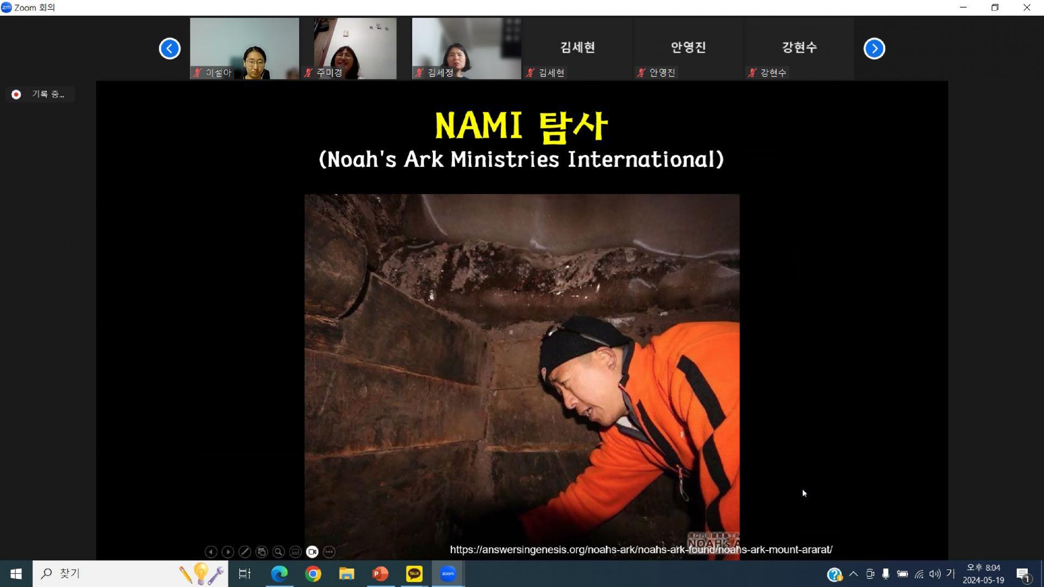Open the clock showing 오후 8:04

pos(983,573)
